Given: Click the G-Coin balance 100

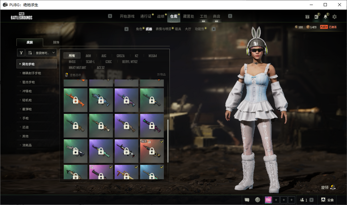Looking at the screenshot, I should [x=299, y=27].
